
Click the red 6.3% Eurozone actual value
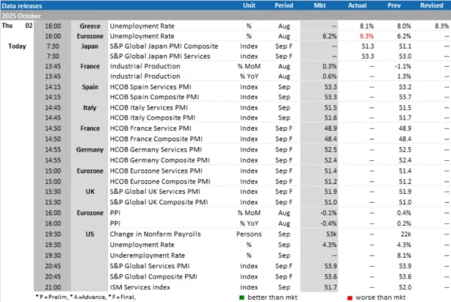(x=366, y=35)
